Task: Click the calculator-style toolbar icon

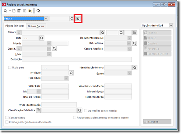Action: 19,11
